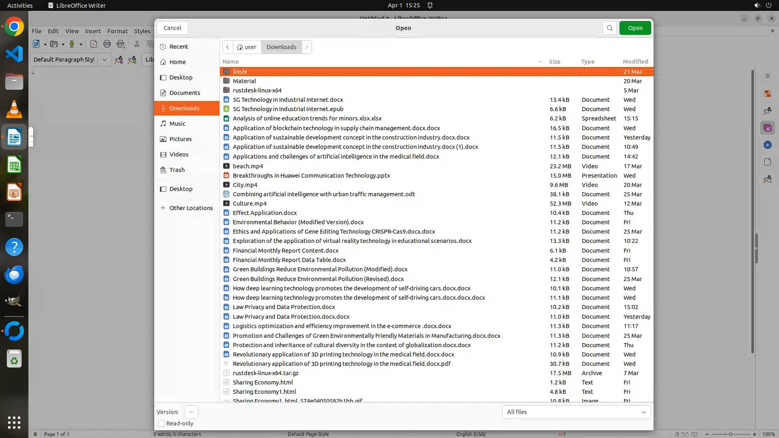Screen dimensions: 779x438
Task: Click the zoom slider in status bar
Action: pyautogui.click(x=730, y=434)
